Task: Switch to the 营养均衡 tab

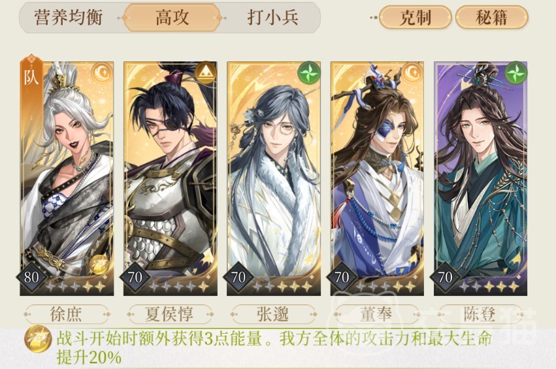Action: [x=69, y=18]
